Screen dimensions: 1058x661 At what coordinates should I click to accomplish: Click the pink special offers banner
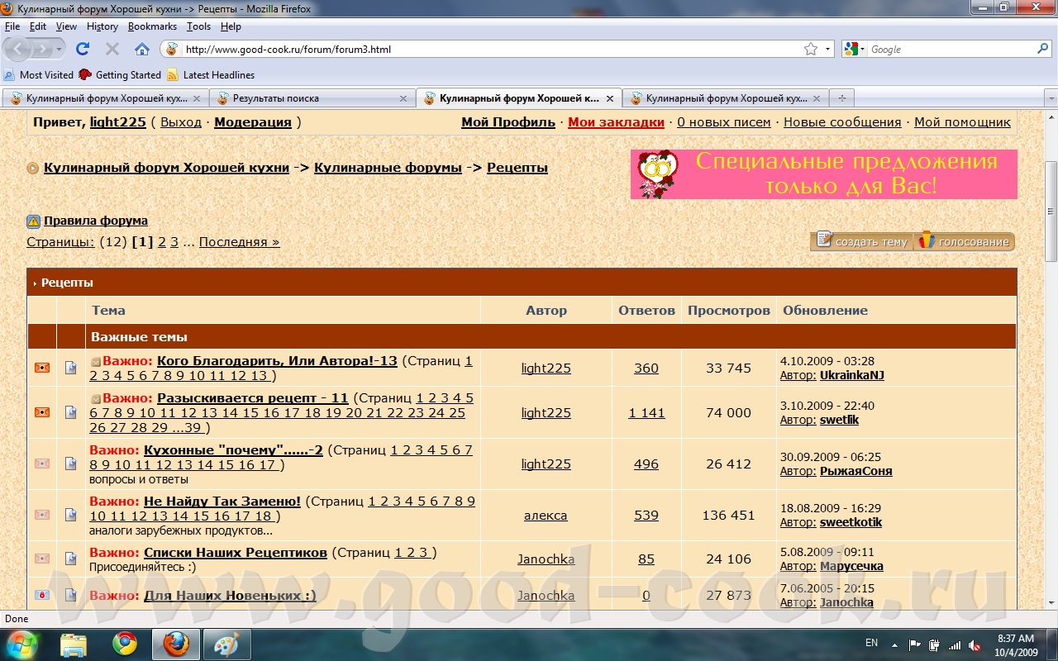tap(823, 174)
